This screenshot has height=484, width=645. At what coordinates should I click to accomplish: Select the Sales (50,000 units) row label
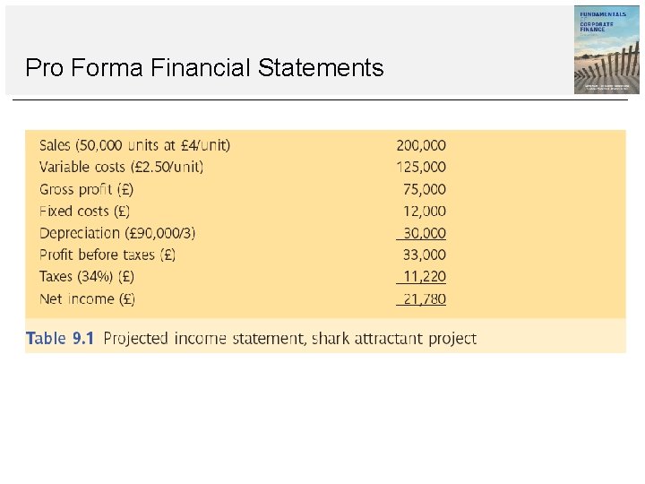pos(134,145)
